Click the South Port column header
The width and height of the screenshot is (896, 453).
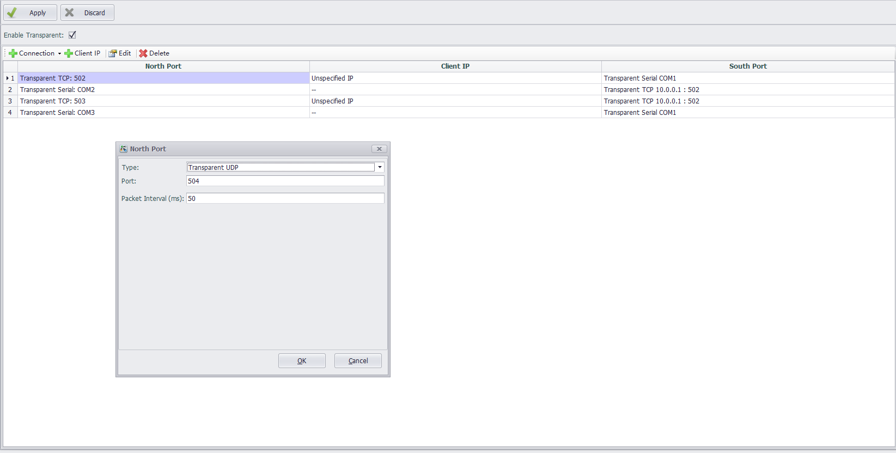pyautogui.click(x=747, y=66)
